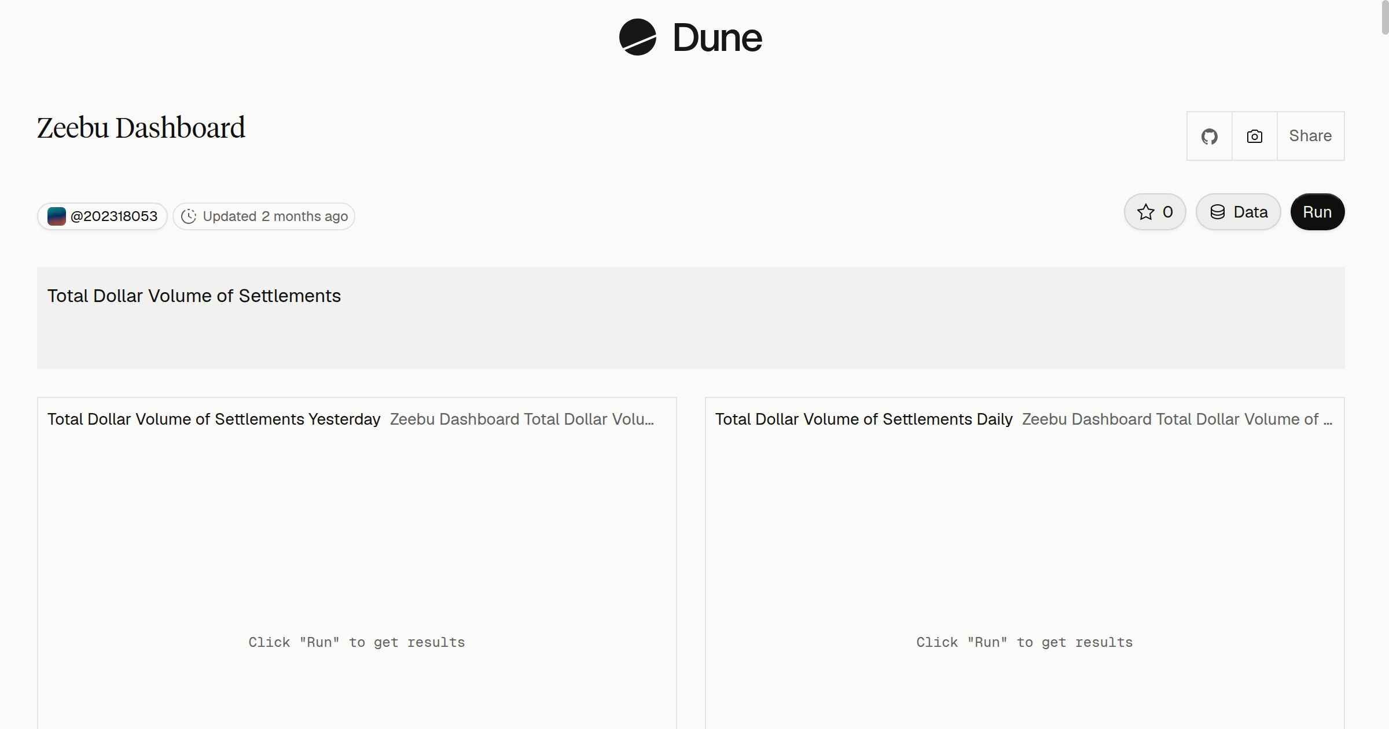Screen dimensions: 1389x729
Task: Click the query name beside Settlements Yesterday
Action: tap(522, 419)
